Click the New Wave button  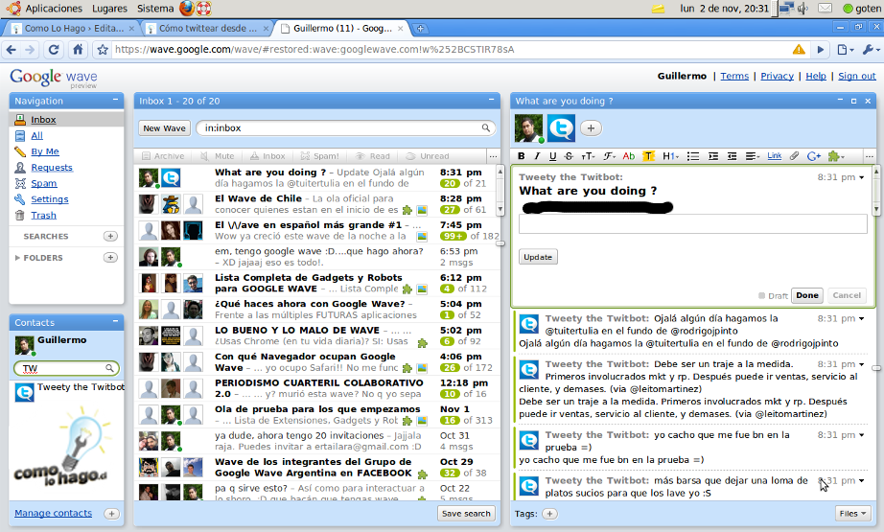[164, 127]
